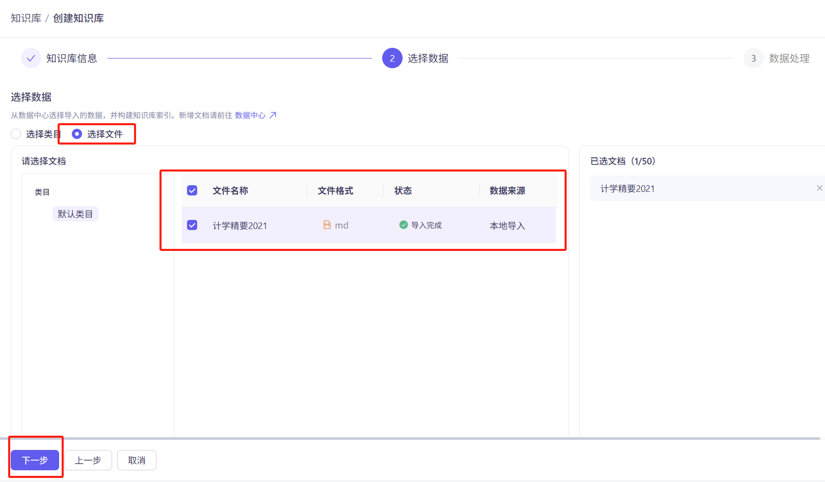Click the 下一步 button
The height and width of the screenshot is (482, 825).
click(34, 460)
